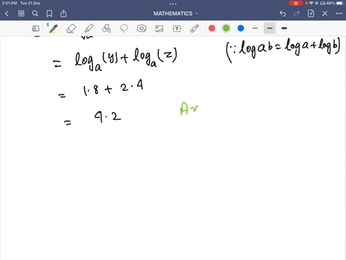Tap the handwritten line '1.8 + 2.4'
The height and width of the screenshot is (260, 346).
[x=113, y=88]
